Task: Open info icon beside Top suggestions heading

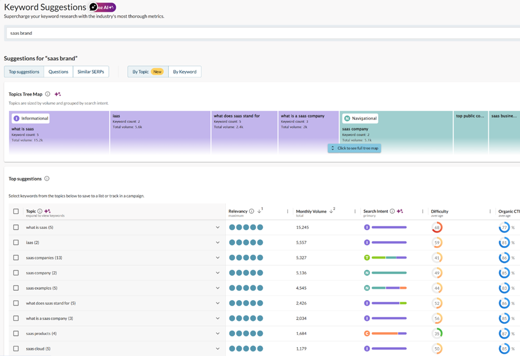Action: (x=47, y=178)
